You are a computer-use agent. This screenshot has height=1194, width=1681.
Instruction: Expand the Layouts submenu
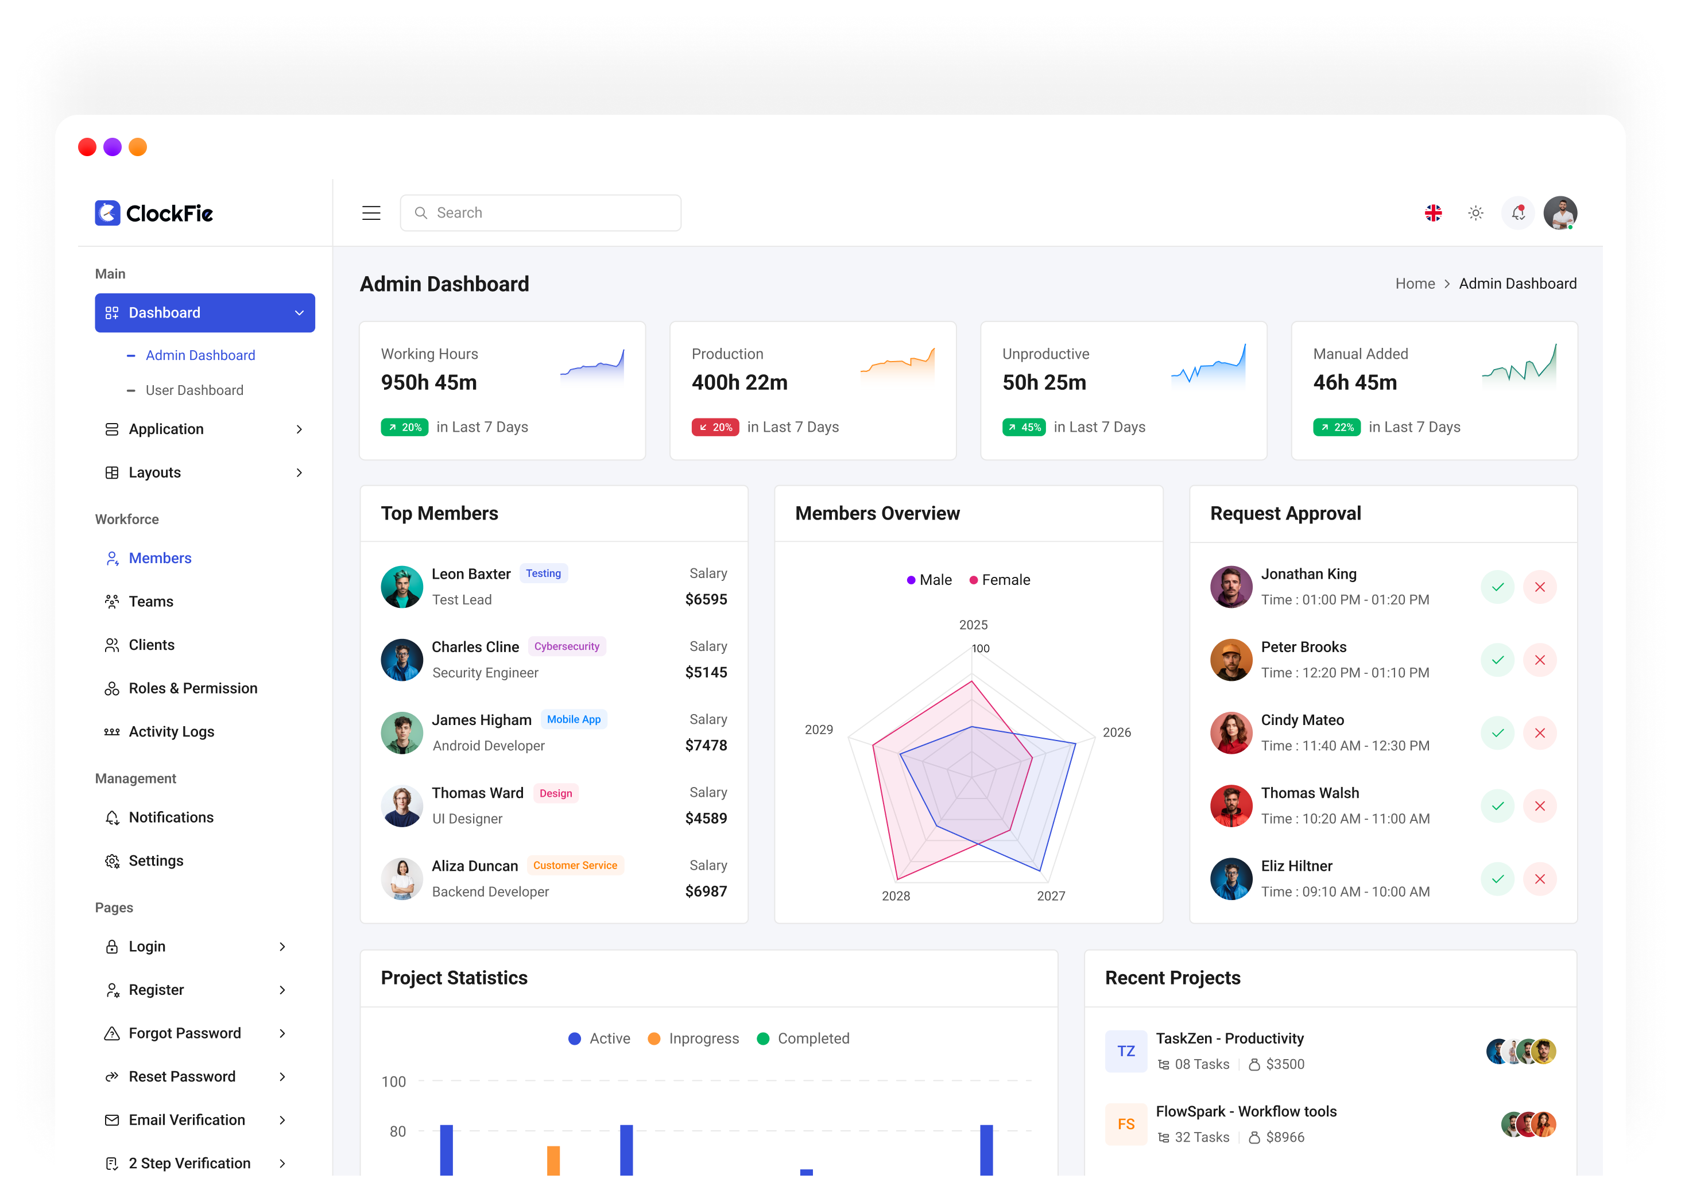299,473
